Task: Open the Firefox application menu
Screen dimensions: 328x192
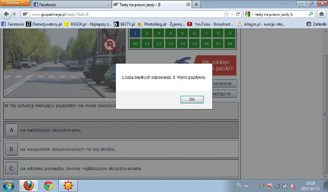Action: pyautogui.click(x=15, y=3)
